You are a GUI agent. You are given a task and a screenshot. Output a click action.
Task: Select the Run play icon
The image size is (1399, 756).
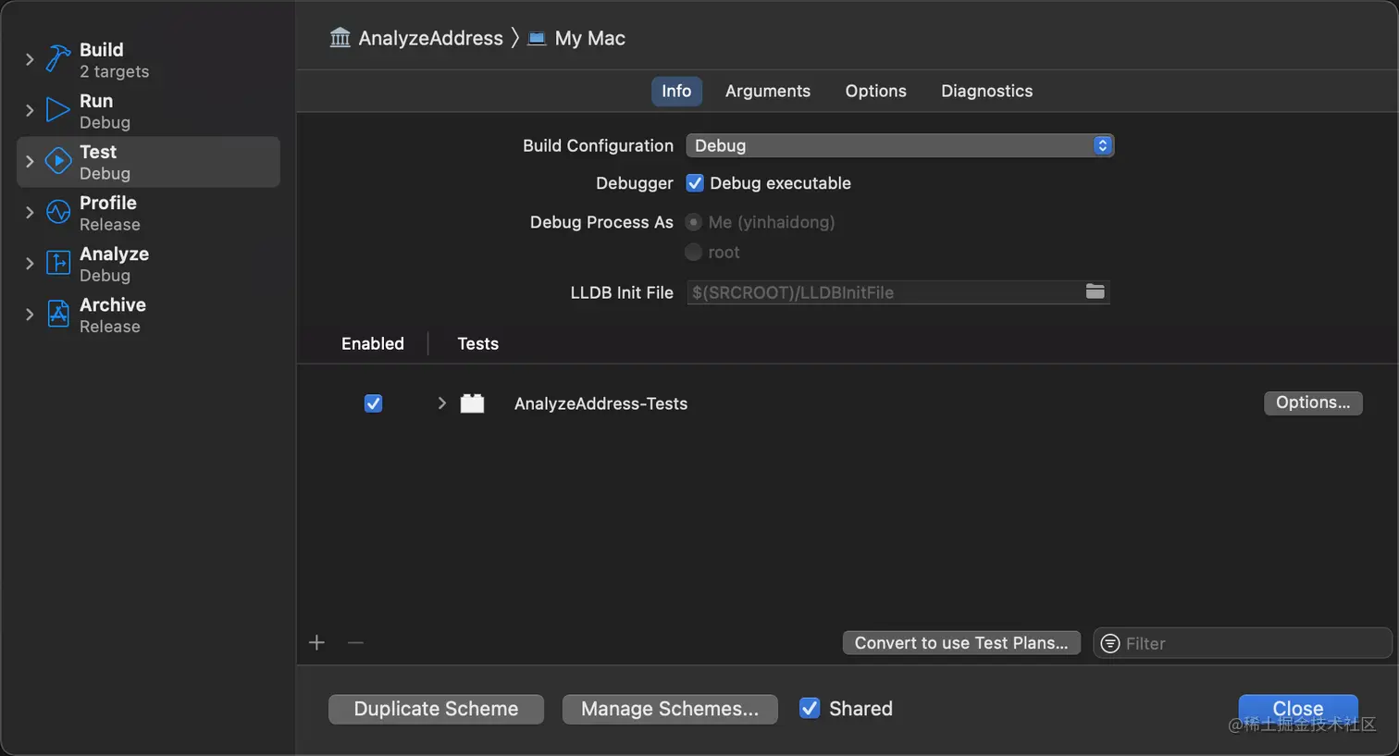pyautogui.click(x=58, y=110)
